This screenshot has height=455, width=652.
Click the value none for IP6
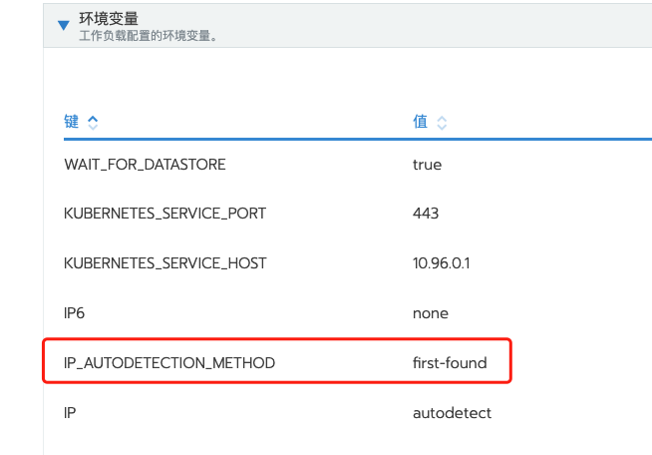430,313
